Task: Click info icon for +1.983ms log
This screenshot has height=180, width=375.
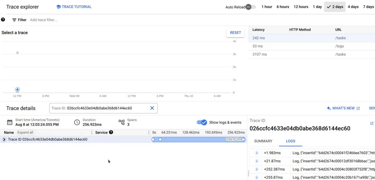Action: tap(257, 153)
